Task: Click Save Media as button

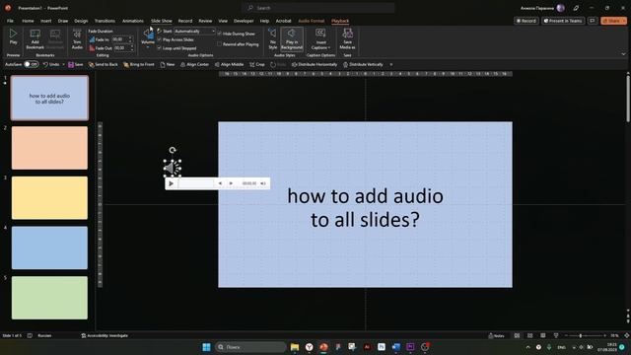Action: [347, 39]
